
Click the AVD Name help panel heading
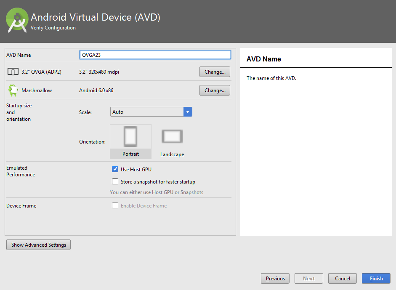[264, 59]
